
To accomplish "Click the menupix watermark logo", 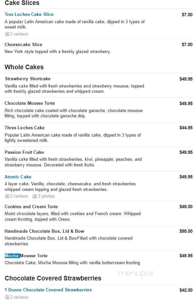I will click(136, 273).
